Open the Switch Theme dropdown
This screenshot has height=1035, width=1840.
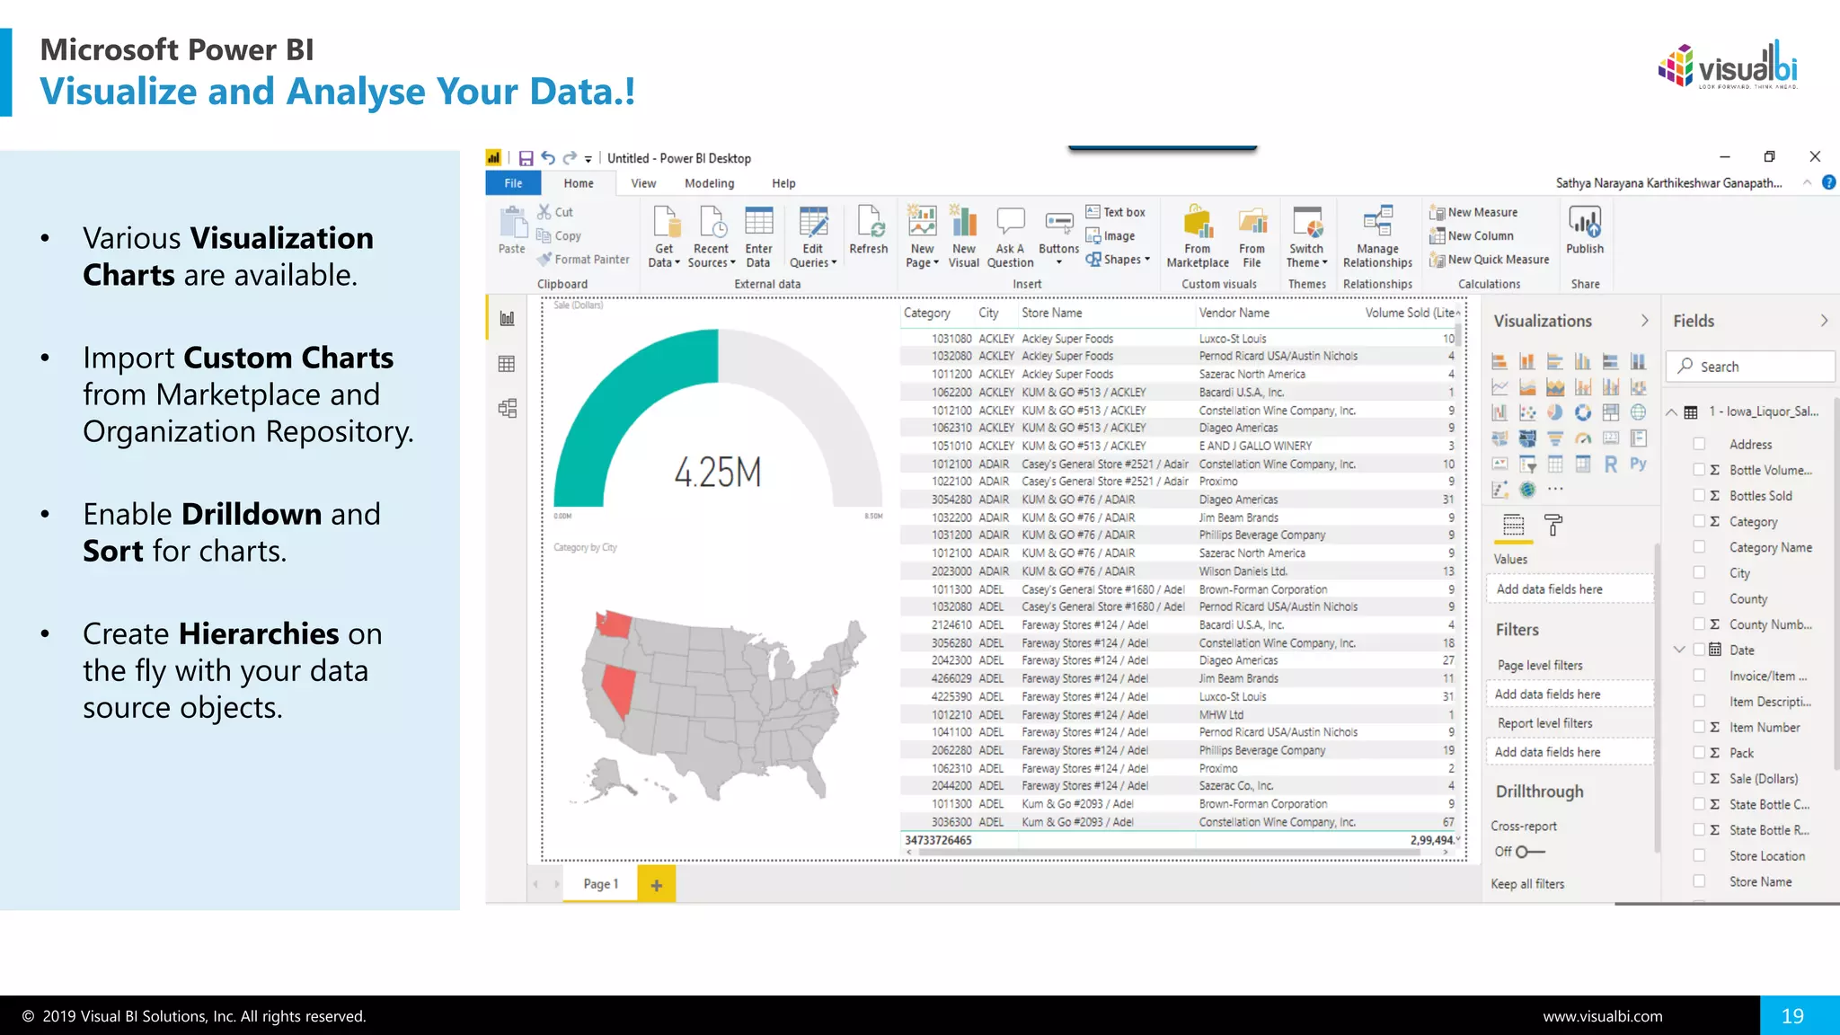[x=1306, y=256]
